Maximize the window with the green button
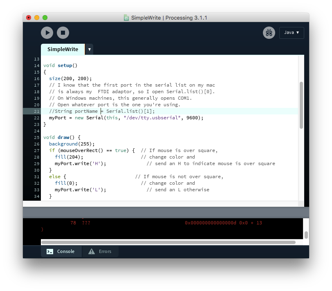 45,18
